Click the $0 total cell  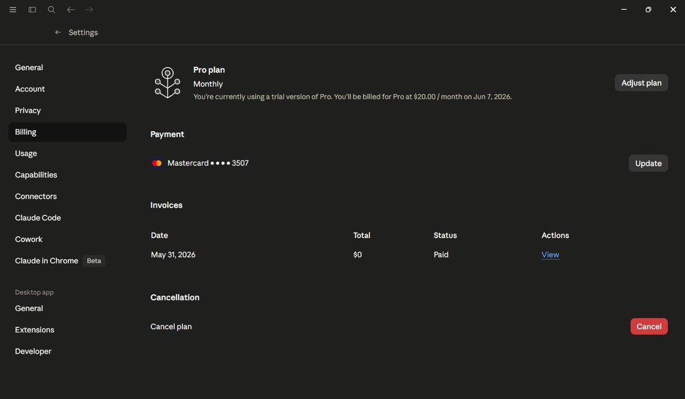[x=357, y=255]
